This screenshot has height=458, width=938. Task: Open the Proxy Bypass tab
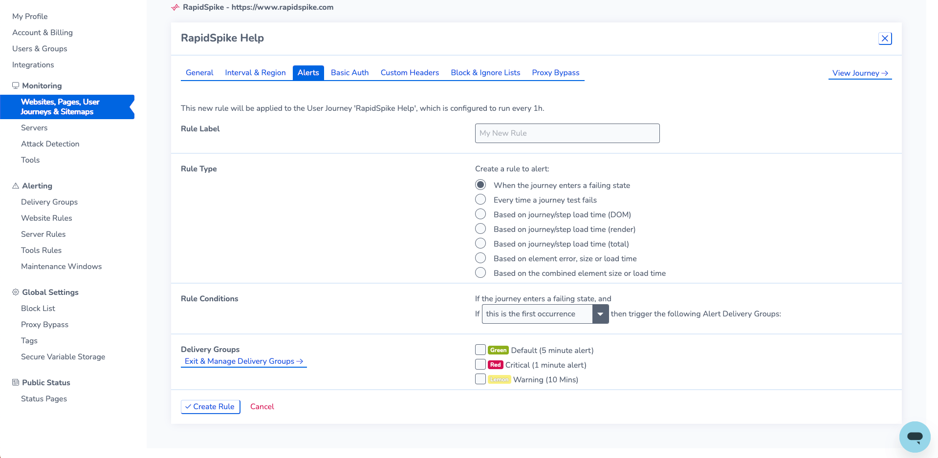click(x=556, y=73)
